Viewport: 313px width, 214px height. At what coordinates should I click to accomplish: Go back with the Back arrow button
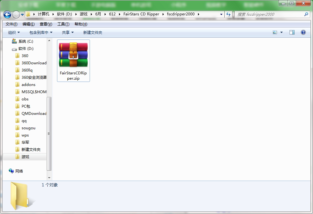8,14
